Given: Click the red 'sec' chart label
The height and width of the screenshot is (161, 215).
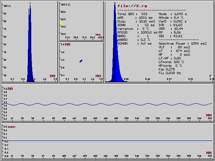Looking at the screenshot, I should pyautogui.click(x=11, y=127).
